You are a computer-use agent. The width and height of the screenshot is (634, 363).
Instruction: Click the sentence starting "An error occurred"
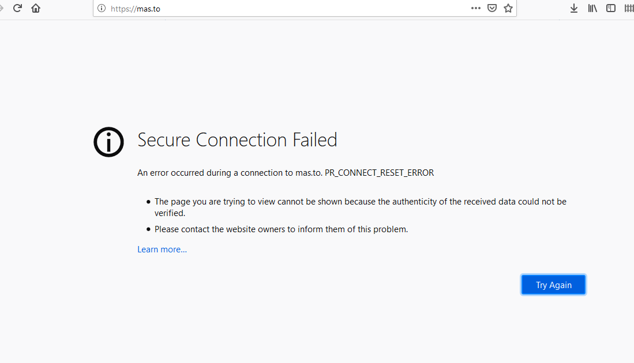(230, 173)
